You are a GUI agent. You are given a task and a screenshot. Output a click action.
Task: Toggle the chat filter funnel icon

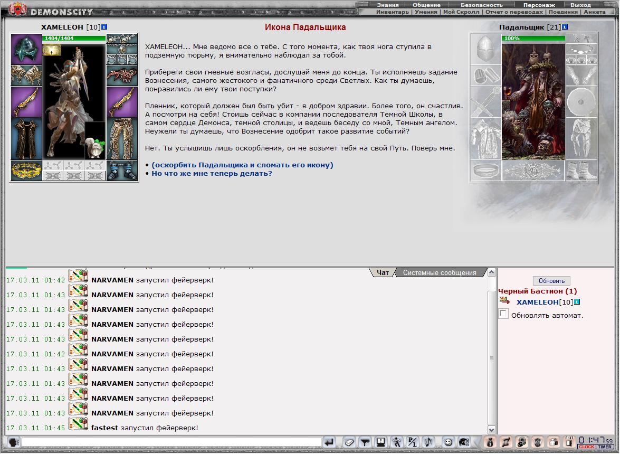click(365, 442)
